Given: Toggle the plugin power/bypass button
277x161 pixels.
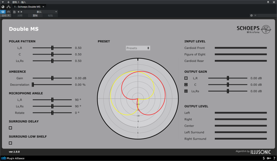Looking at the screenshot, I should point(3,12).
